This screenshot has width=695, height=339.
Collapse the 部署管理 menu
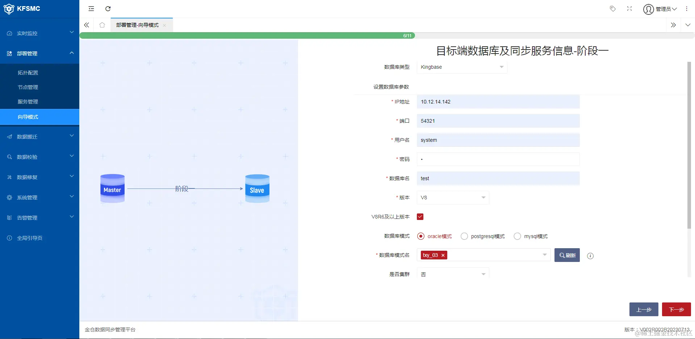(x=72, y=53)
